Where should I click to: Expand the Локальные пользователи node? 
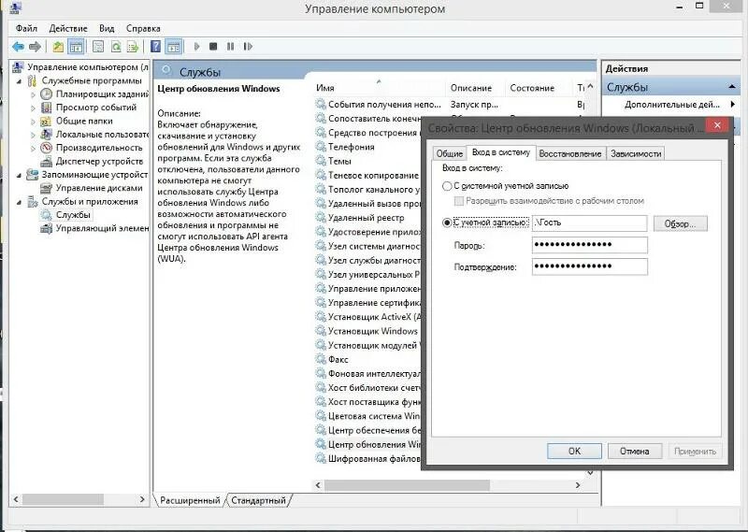coord(33,135)
